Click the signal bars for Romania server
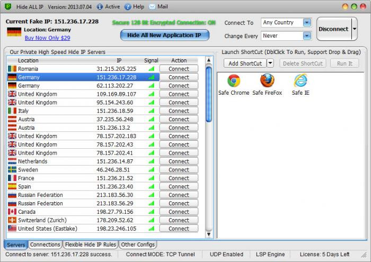371x262 pixels. (152, 69)
